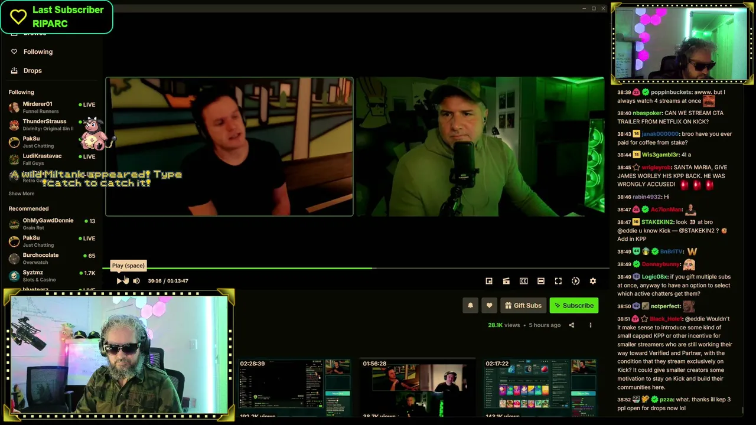Click the "5 hours ago" timestamp
756x425 pixels.
tap(545, 325)
